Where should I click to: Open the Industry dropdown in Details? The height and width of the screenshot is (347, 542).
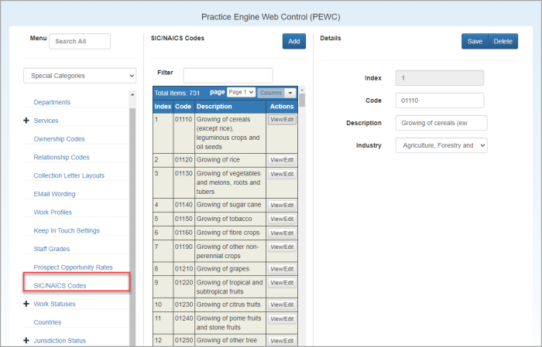click(441, 145)
